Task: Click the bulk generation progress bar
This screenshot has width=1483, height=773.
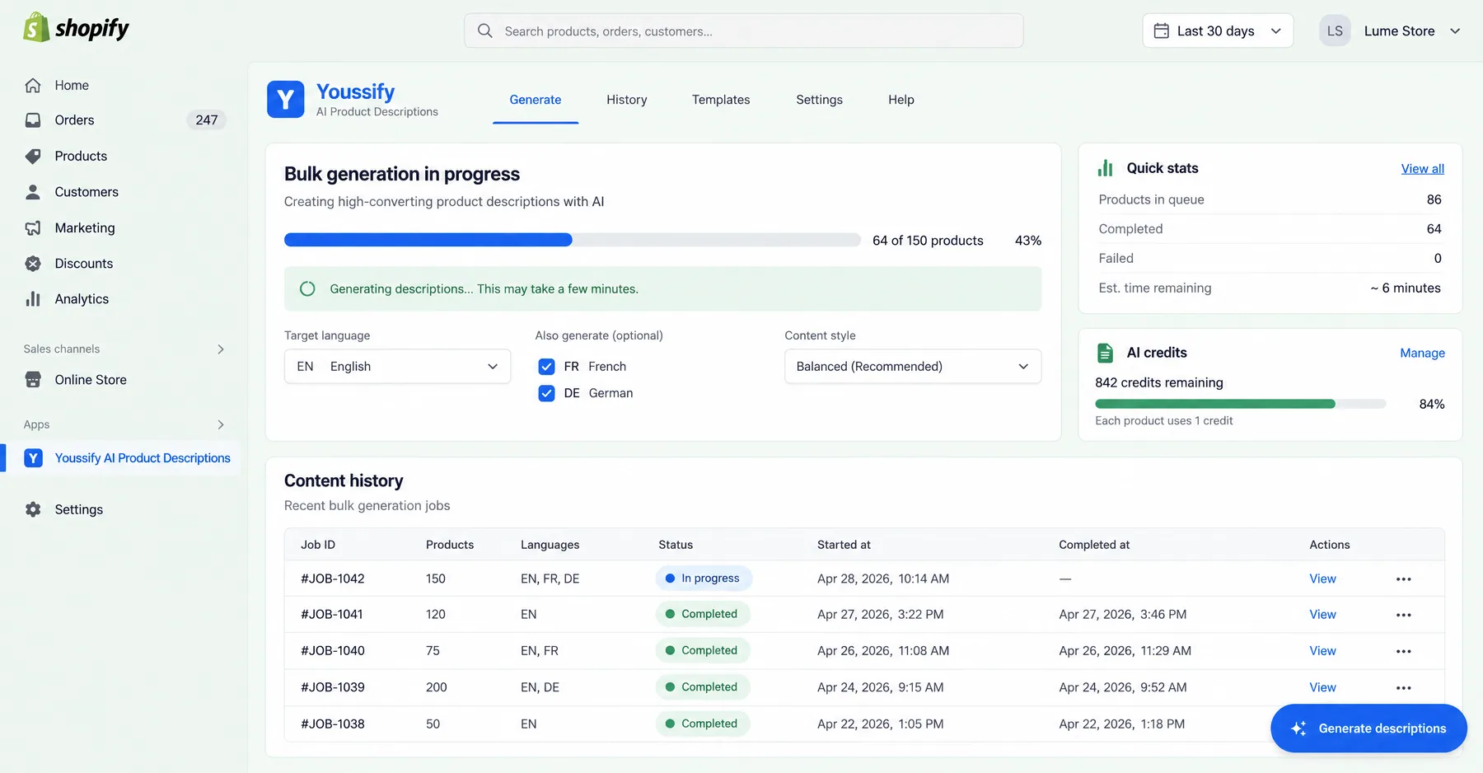Action: (573, 240)
